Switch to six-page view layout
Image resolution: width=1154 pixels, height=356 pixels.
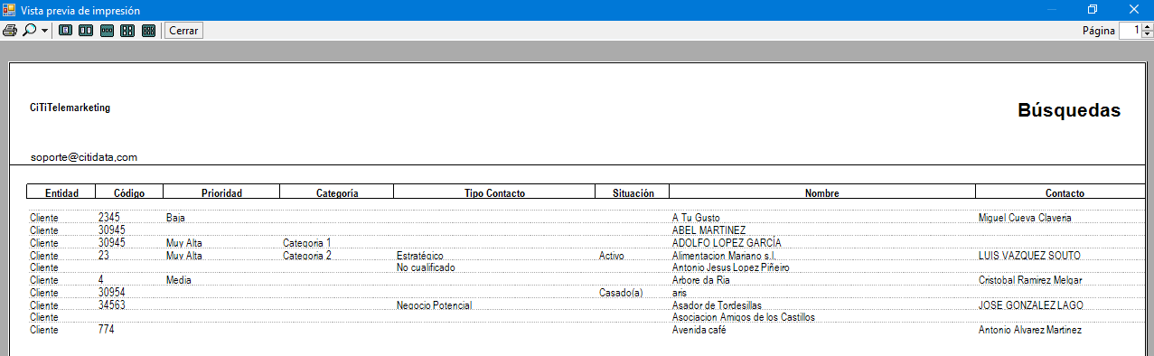click(148, 30)
